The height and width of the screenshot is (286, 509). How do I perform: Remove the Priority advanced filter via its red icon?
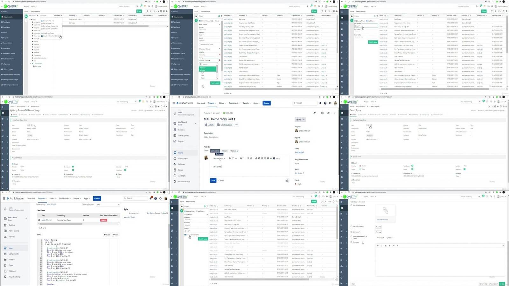pos(220,60)
